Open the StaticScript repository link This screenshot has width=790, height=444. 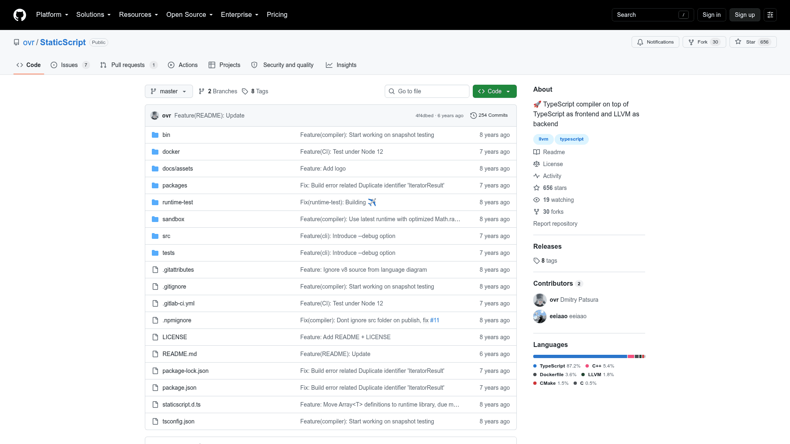[63, 42]
